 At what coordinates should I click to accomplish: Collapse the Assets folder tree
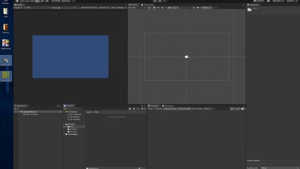(x=64, y=124)
